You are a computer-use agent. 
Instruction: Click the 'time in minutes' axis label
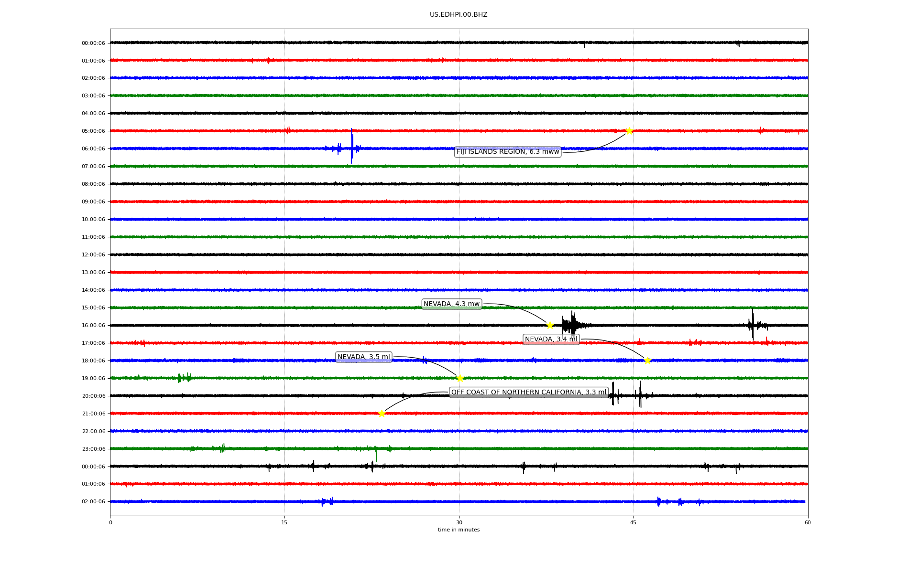coord(458,530)
